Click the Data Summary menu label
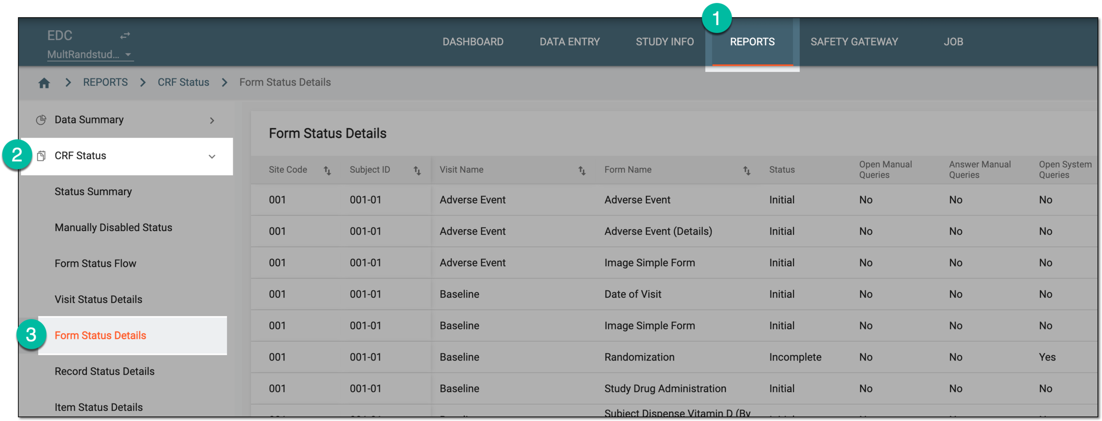The image size is (1102, 421). (89, 120)
